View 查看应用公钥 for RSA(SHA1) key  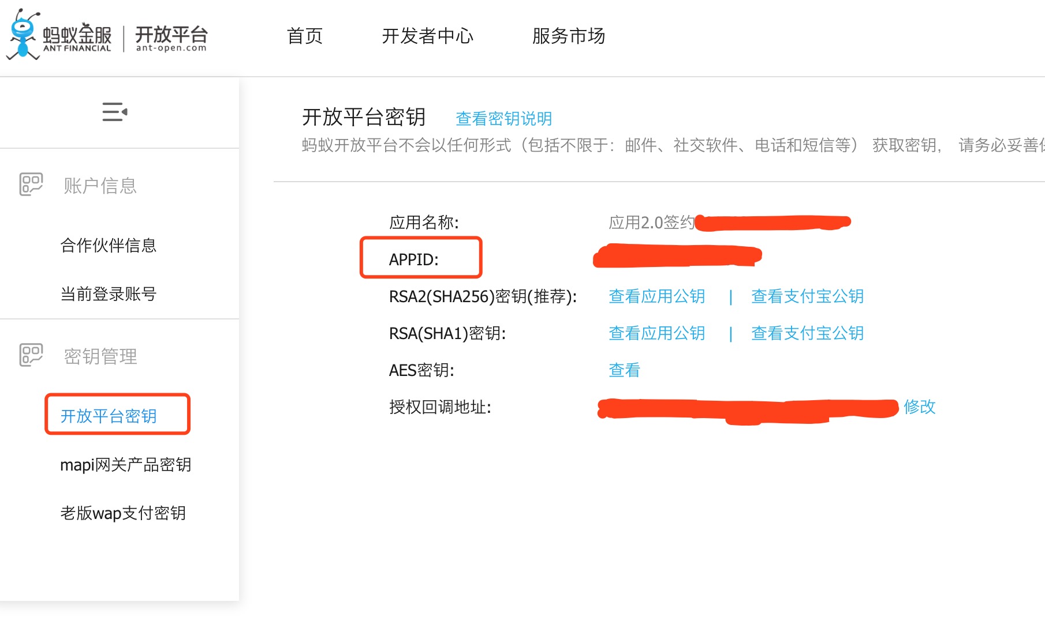click(x=657, y=333)
